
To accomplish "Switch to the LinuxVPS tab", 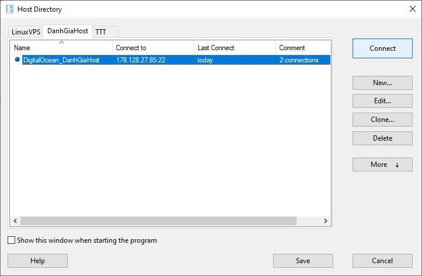I will click(x=26, y=32).
